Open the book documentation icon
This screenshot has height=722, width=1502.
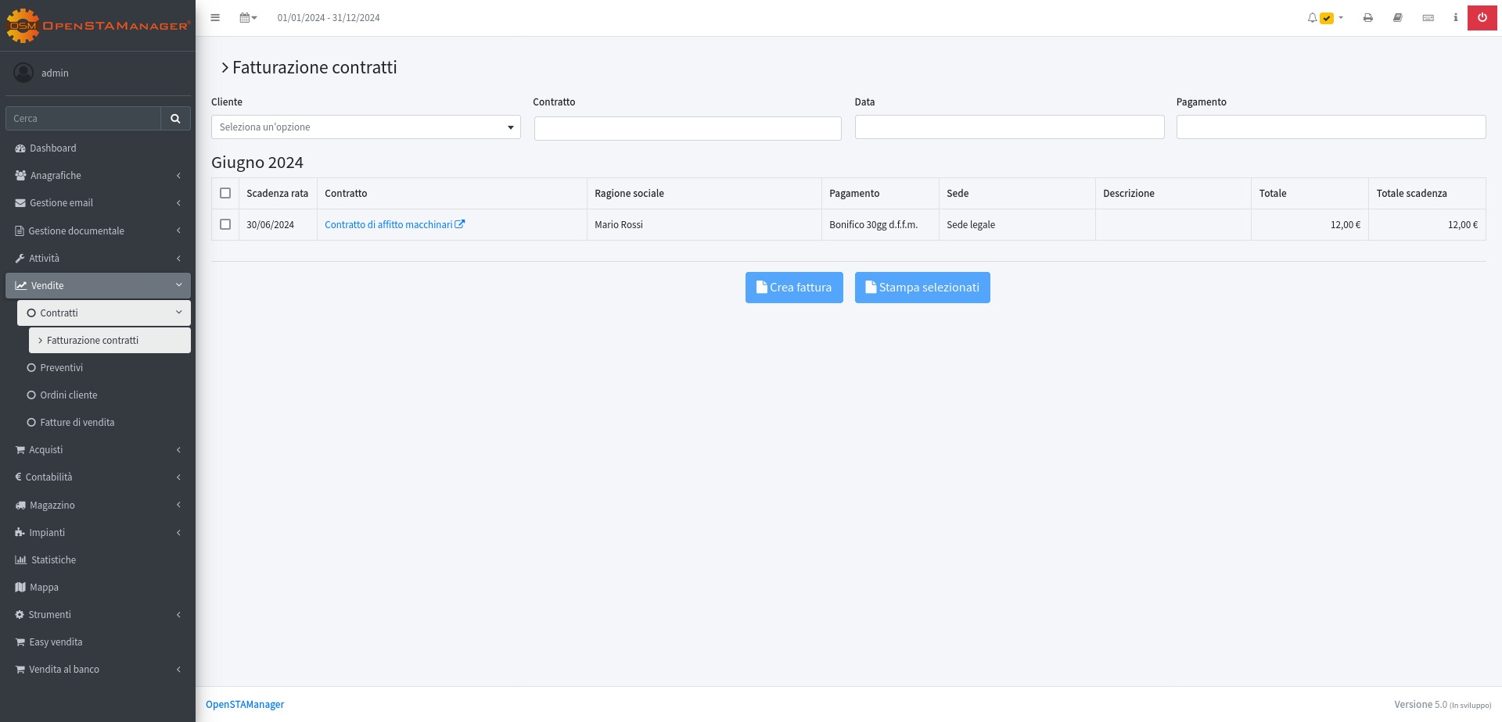click(x=1397, y=18)
